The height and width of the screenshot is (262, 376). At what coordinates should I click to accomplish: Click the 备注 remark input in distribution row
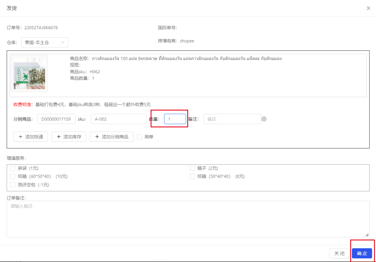[x=232, y=119]
